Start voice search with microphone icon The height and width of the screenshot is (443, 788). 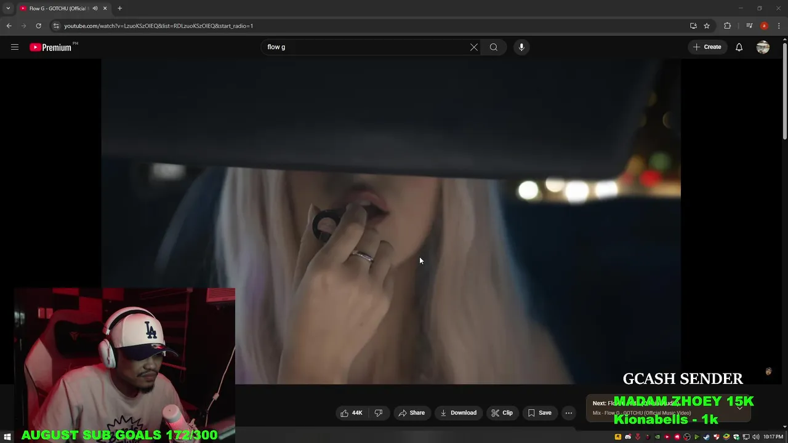coord(521,47)
